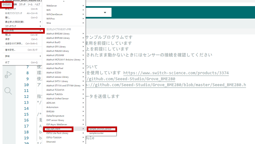Open the board selector dropdown arrow
Image resolution: width=255 pixels, height=144 pixels.
click(x=105, y=13)
